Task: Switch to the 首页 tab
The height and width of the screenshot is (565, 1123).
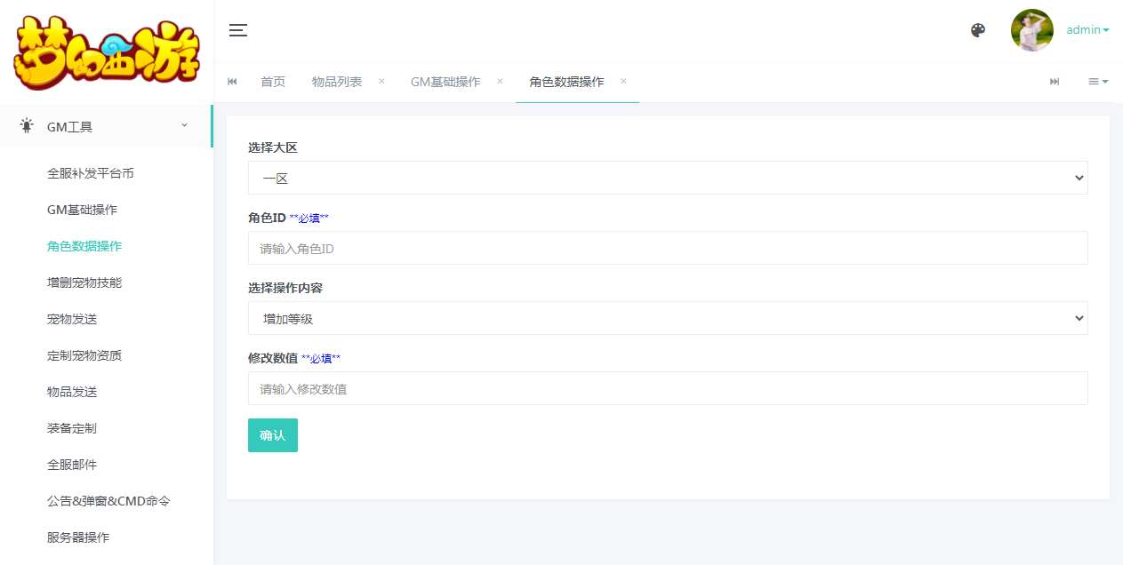Action: click(x=273, y=82)
